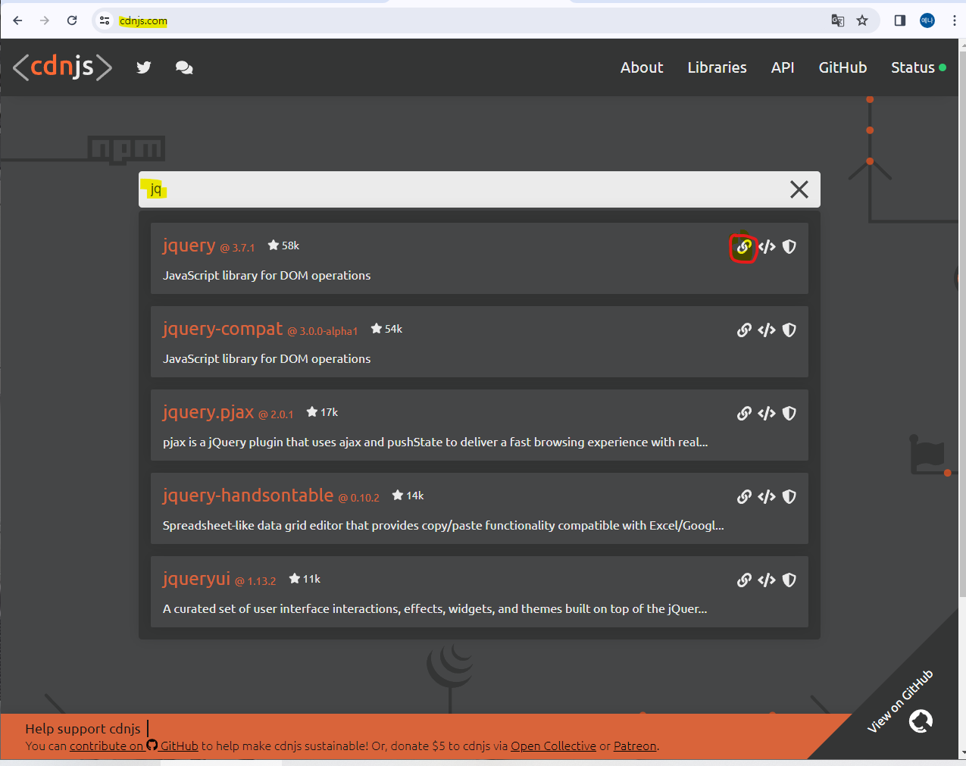Copy the script tag for jquery-compat

[767, 330]
